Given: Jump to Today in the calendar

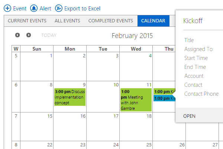Looking at the screenshot, I should [49, 35].
